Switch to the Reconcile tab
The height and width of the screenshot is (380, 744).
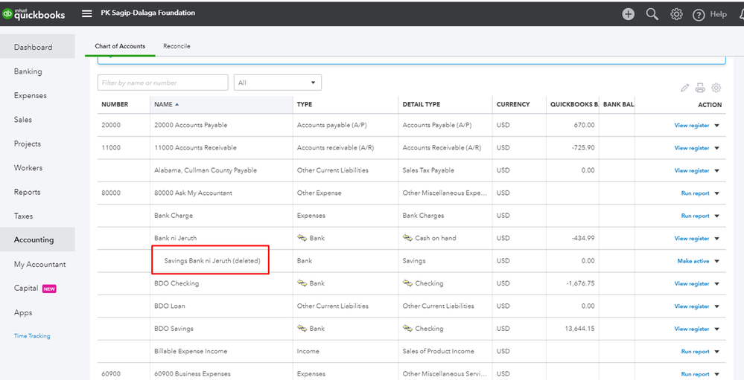177,46
